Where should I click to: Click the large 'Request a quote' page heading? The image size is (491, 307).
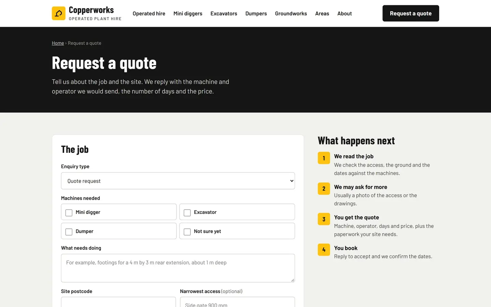coord(104,63)
